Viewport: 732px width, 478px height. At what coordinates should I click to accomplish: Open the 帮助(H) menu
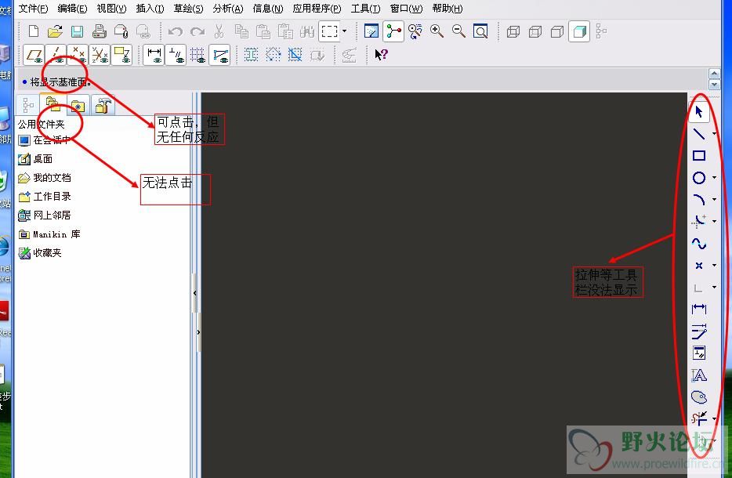(448, 9)
